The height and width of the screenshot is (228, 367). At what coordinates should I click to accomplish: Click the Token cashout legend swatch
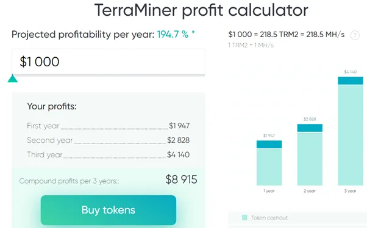tap(244, 218)
